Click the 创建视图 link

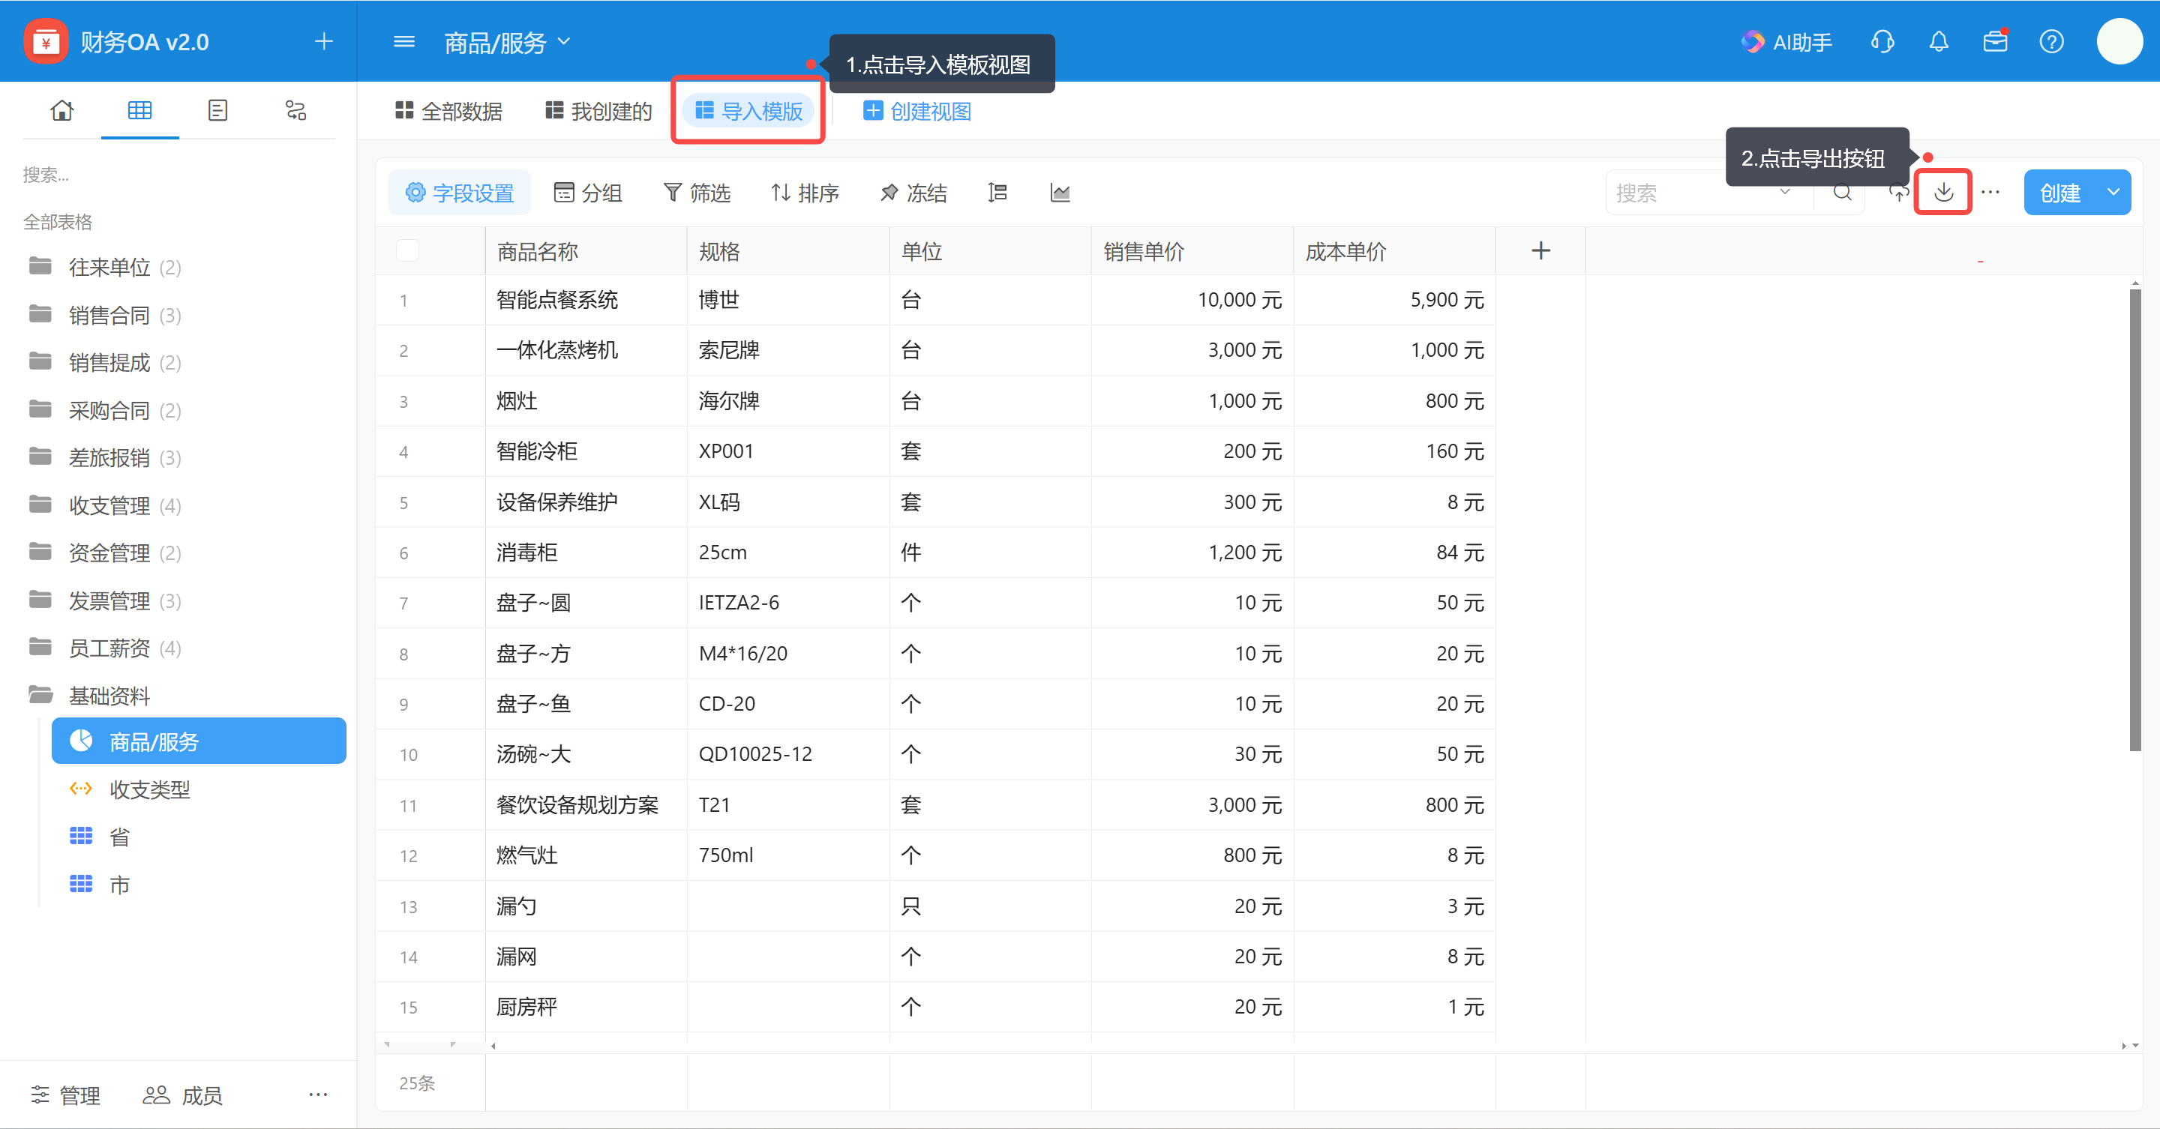click(917, 111)
